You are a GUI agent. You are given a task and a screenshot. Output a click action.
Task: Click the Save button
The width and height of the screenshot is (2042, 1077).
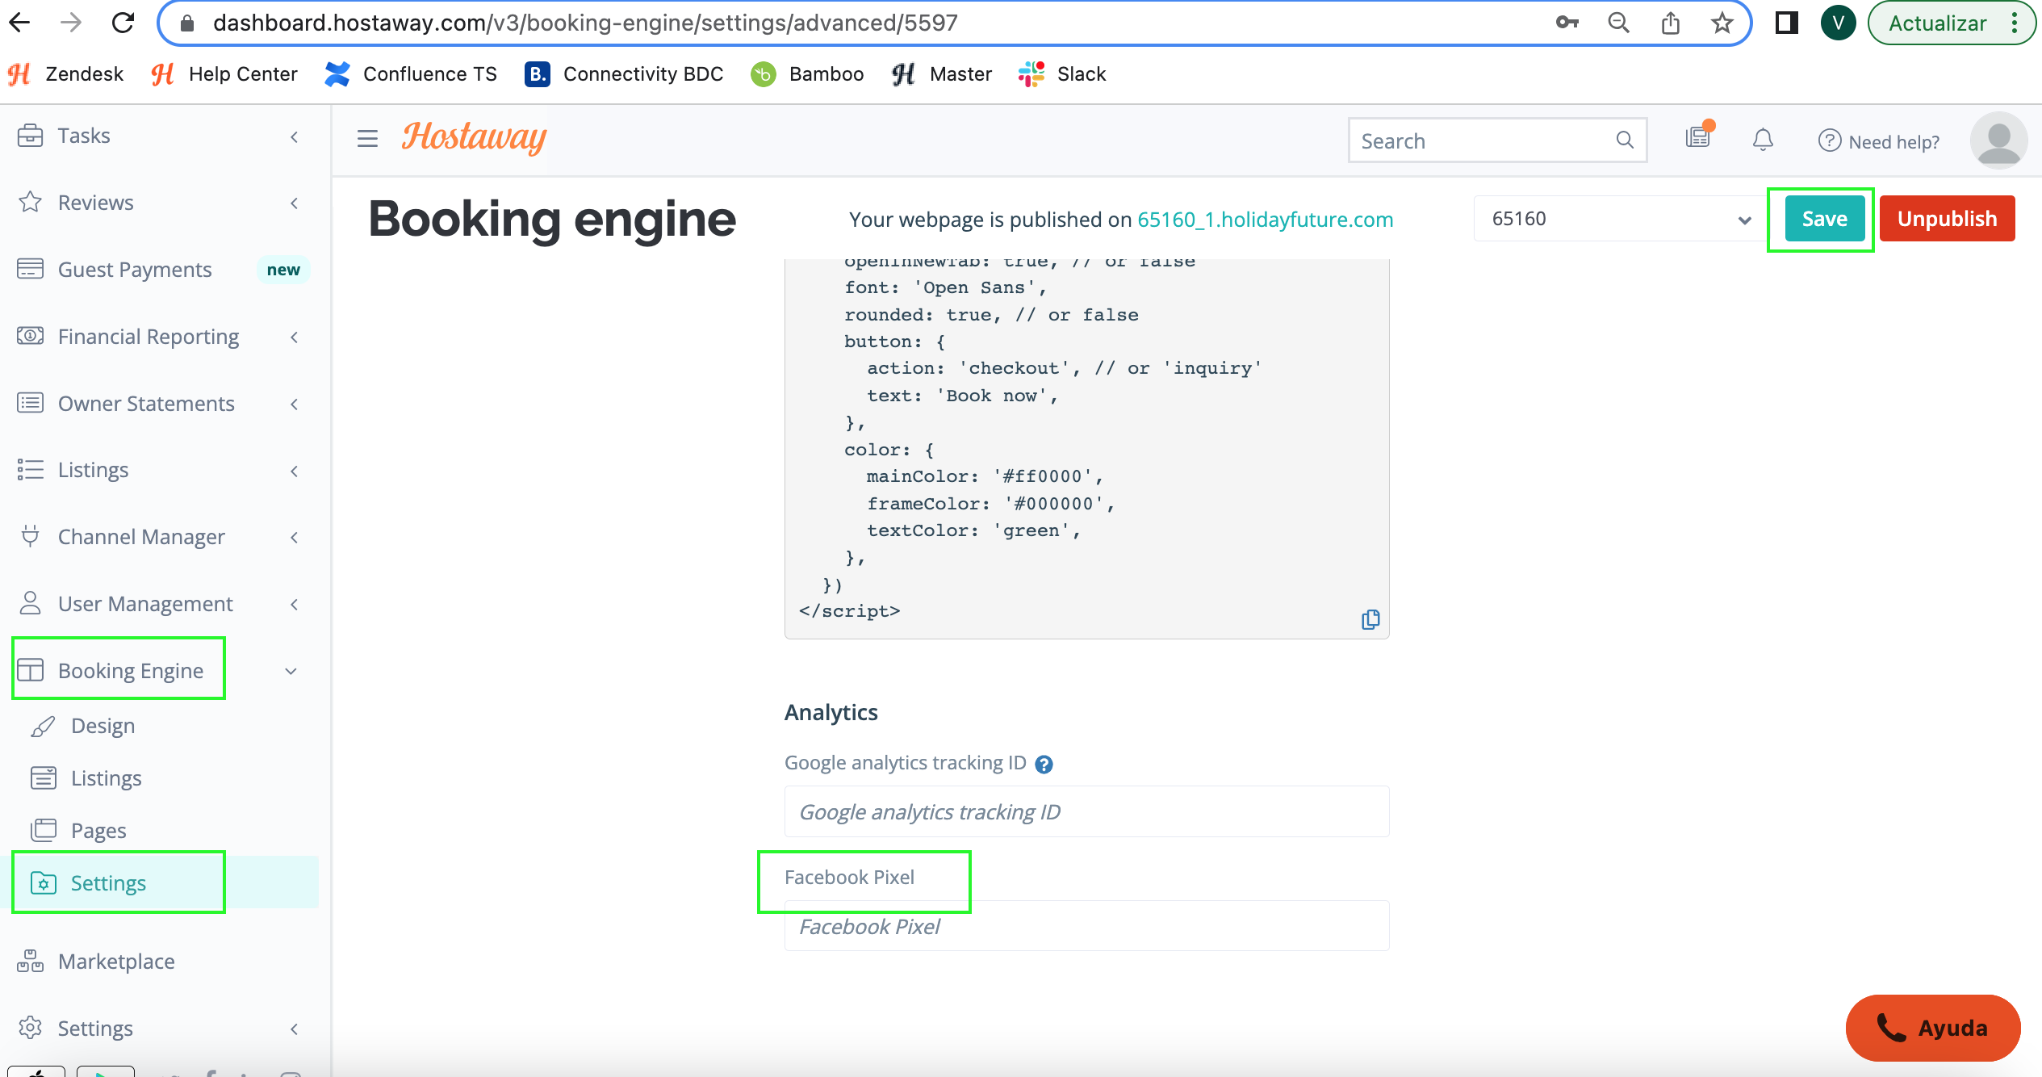point(1823,219)
